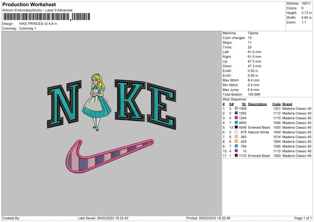This screenshot has height=222, width=314.
Task: Click the 'Brand' column header
Action: point(287,104)
